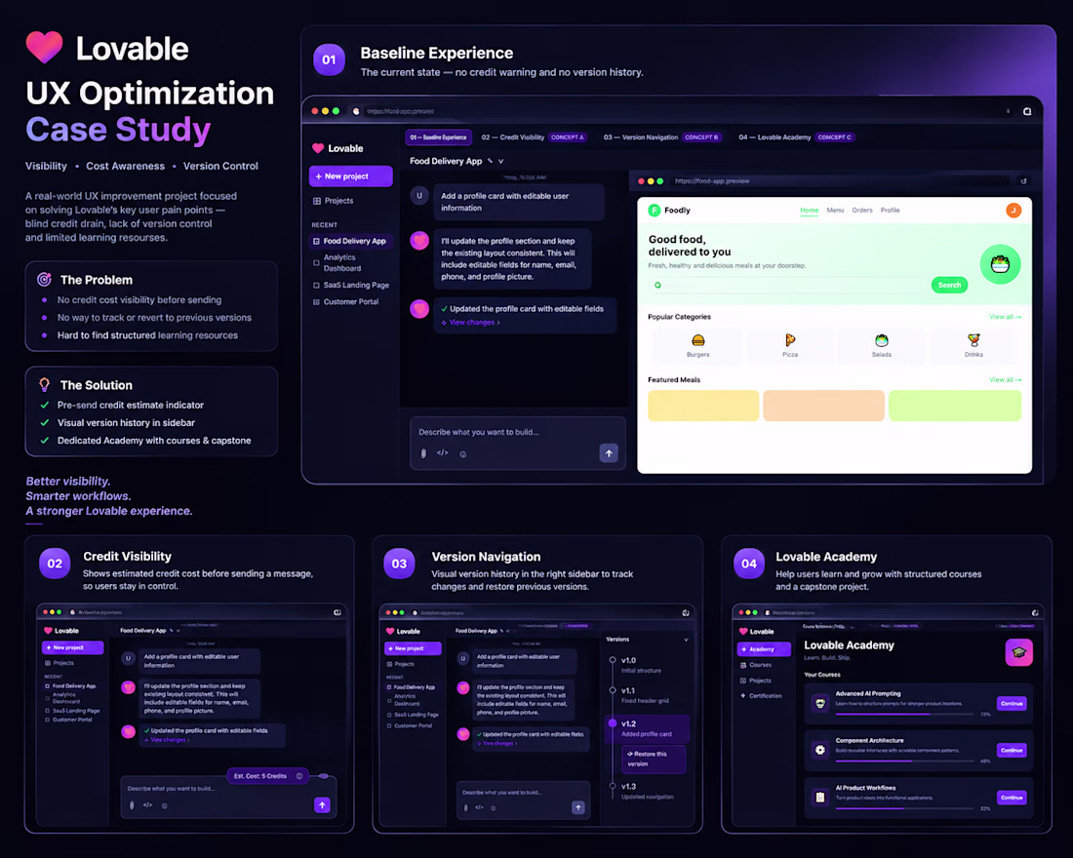
Task: Click the paperclip icon in Credit Visibility chat box
Action: (x=132, y=805)
